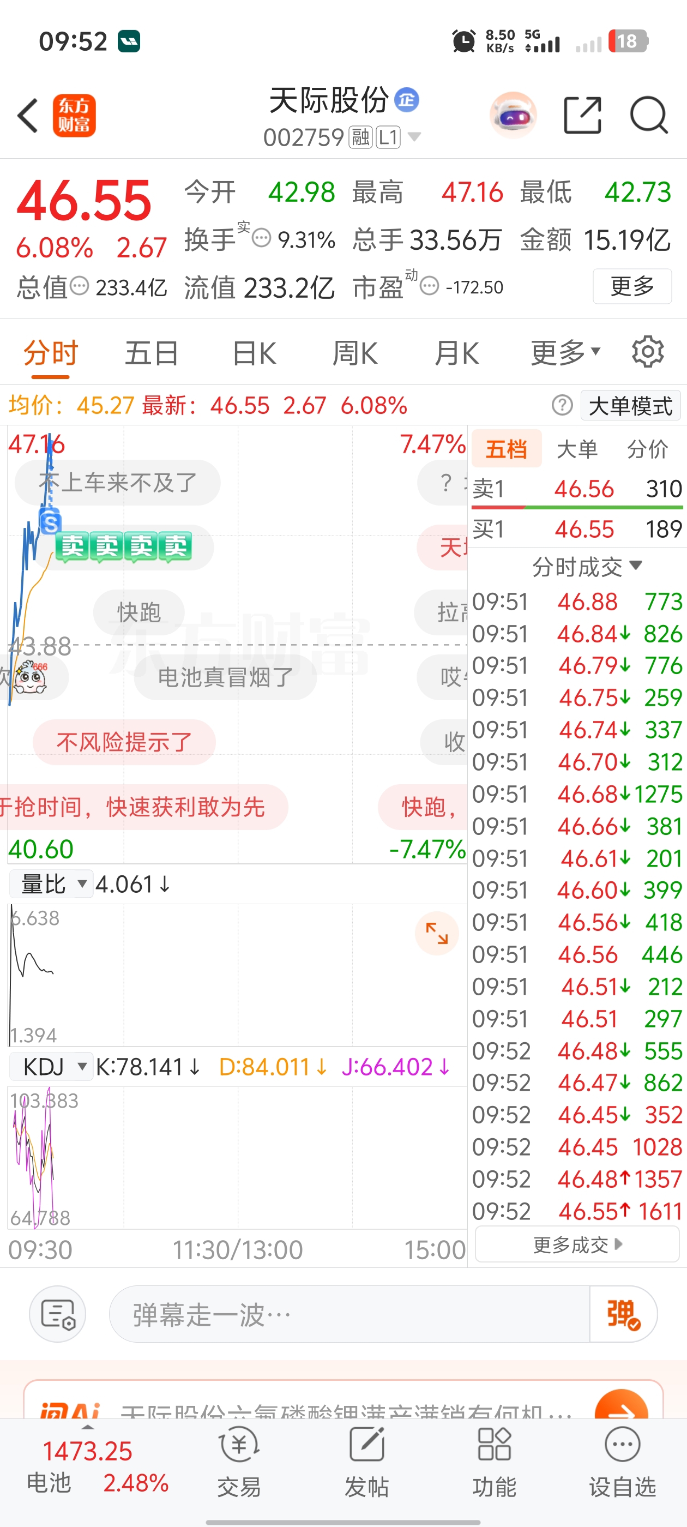Open the KDJ indicator dropdown
This screenshot has width=687, height=1527.
pyautogui.click(x=51, y=1066)
